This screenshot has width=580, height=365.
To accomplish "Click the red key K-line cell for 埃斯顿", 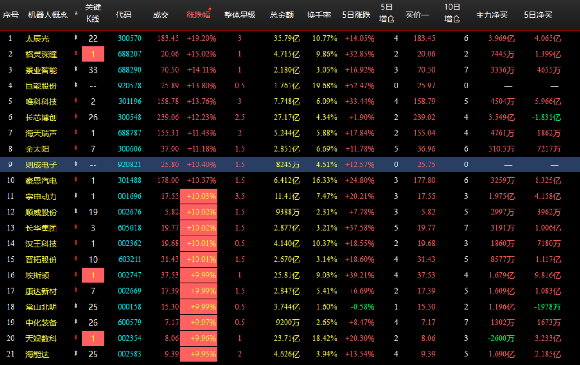I will [93, 275].
